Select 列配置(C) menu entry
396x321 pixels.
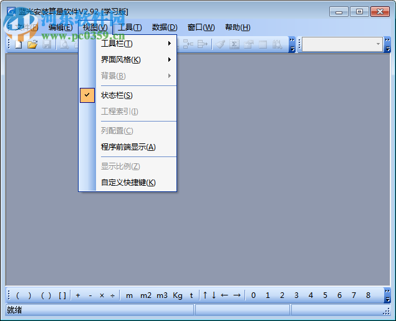pos(128,131)
